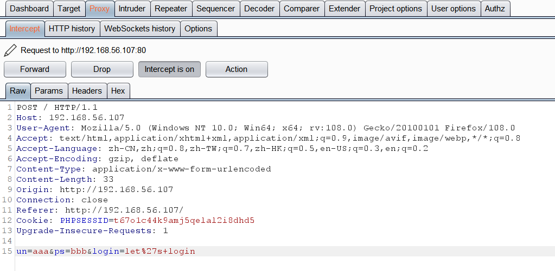Viewport: 555px width, 271px height.
Task: Open the Sequencer tab
Action: (x=215, y=9)
